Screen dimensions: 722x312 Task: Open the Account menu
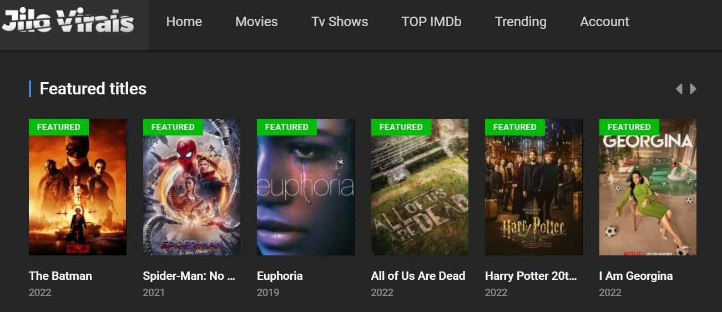tap(604, 22)
